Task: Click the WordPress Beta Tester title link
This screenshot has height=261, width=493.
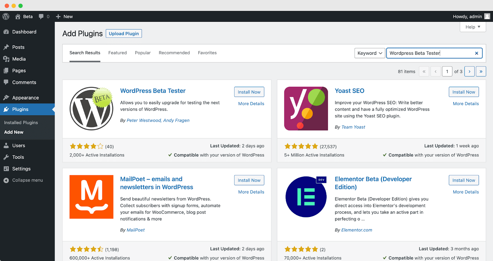Action: (153, 91)
